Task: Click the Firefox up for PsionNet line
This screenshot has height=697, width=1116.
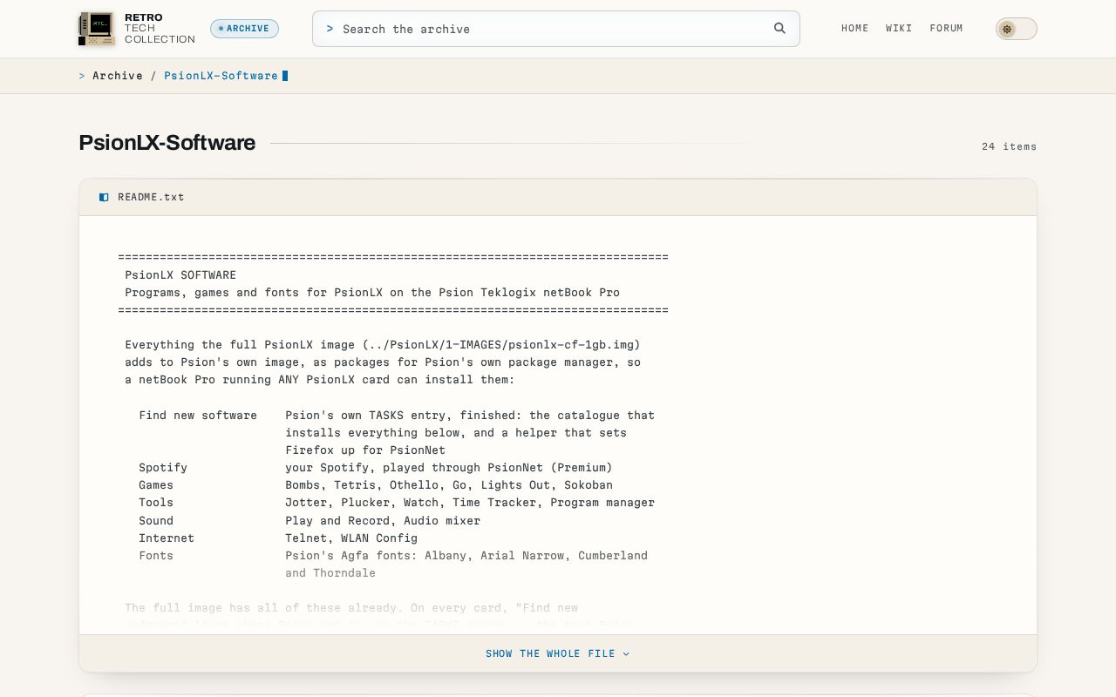Action: pos(365,450)
